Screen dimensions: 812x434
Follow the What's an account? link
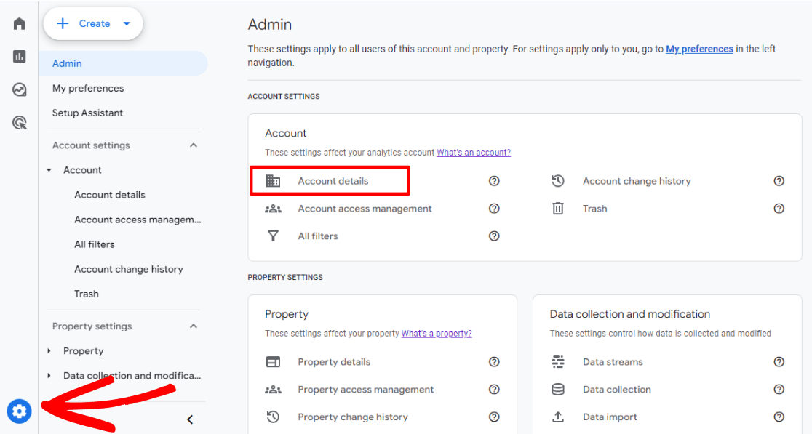coord(474,153)
